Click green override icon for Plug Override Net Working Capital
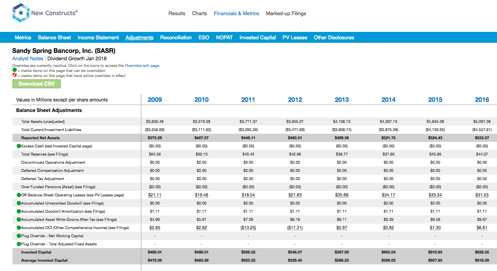497x271 pixels. 19,236
